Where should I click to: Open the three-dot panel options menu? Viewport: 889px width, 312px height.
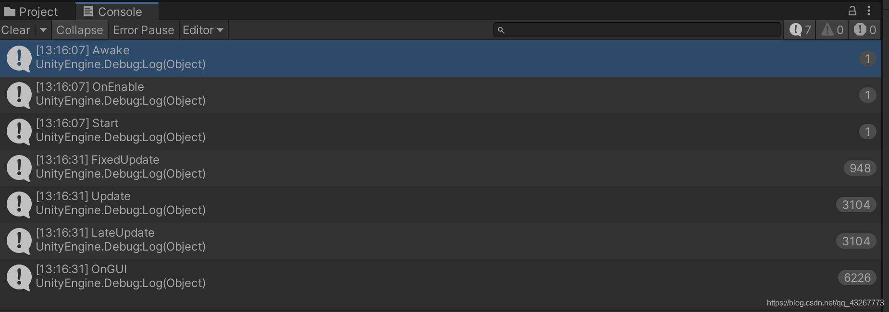point(869,11)
